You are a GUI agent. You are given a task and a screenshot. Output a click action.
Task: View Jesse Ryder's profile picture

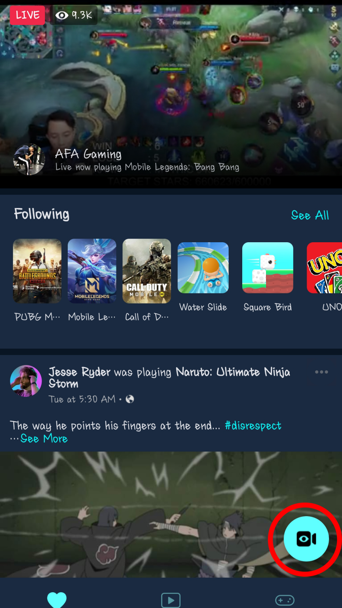[26, 381]
